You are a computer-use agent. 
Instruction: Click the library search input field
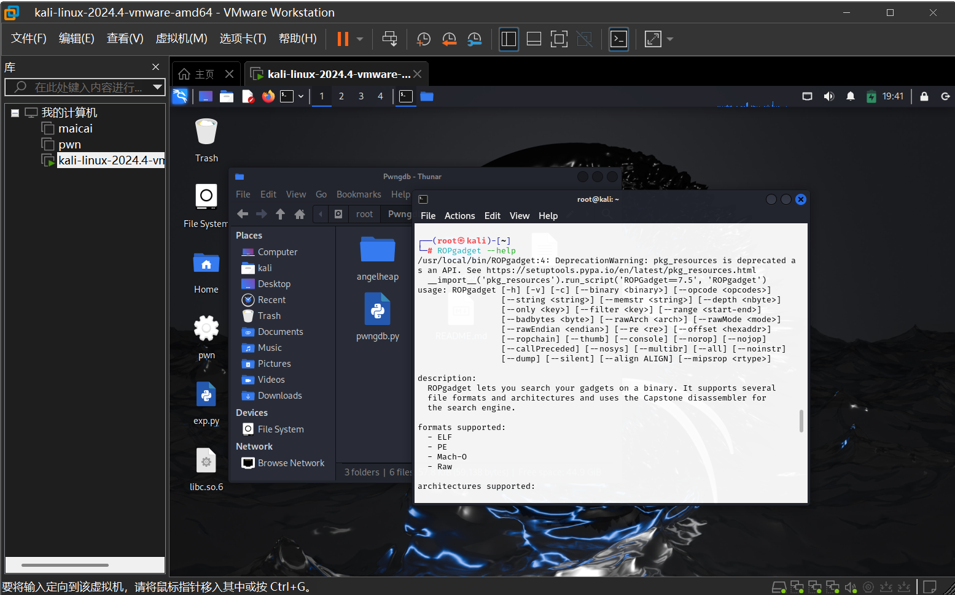coord(88,87)
